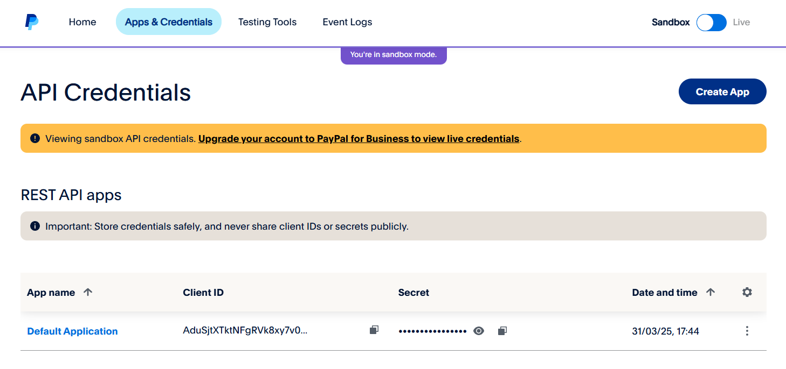The height and width of the screenshot is (369, 786).
Task: Click the sandbox mode warning info icon
Action: point(35,138)
